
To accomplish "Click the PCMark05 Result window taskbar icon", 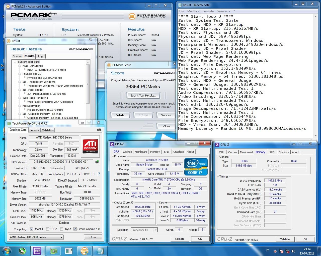I will click(68, 251).
